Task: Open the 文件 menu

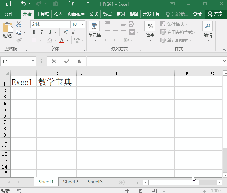Action: (x=9, y=14)
